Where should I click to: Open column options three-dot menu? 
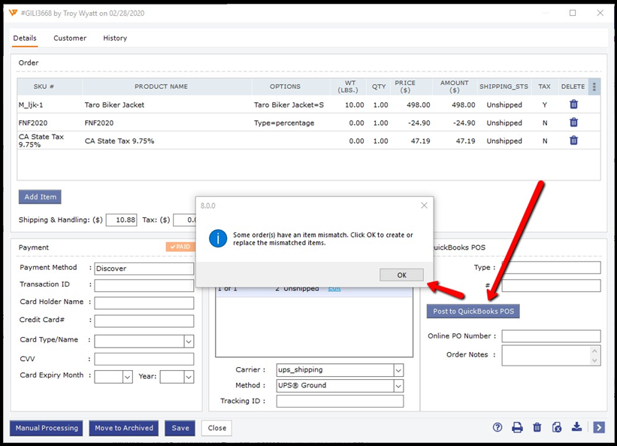[x=594, y=86]
